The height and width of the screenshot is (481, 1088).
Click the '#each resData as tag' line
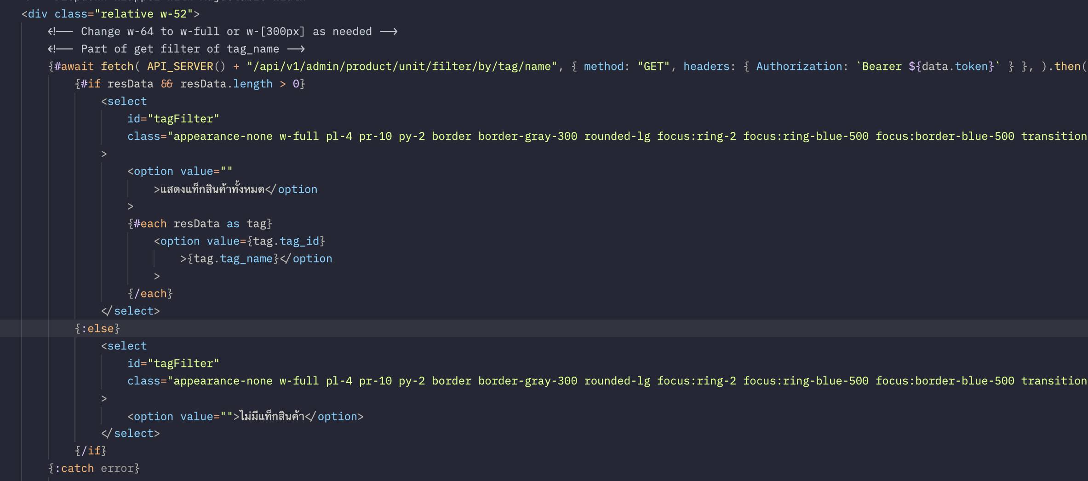click(200, 223)
